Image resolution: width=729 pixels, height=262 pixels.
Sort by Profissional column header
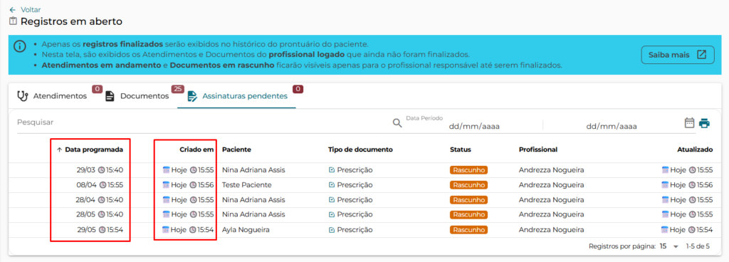coord(538,150)
